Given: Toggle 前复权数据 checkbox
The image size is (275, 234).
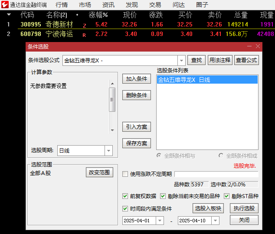Looking at the screenshot, I should tap(125, 196).
